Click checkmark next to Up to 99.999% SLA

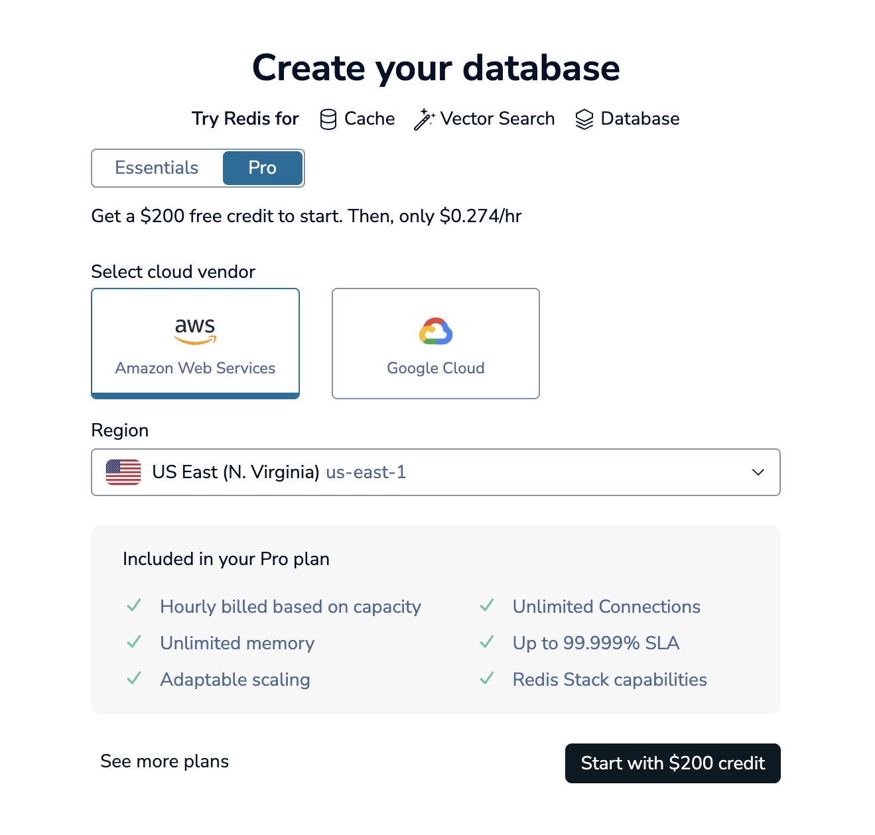point(487,642)
